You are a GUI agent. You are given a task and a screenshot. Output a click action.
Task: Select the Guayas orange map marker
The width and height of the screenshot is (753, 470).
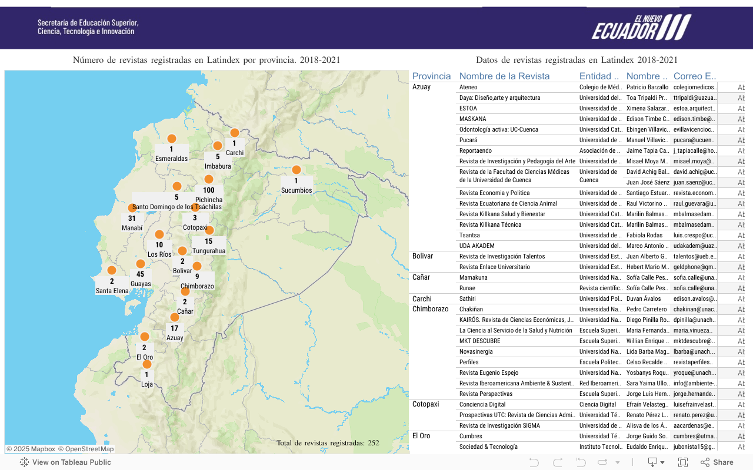[x=140, y=264]
